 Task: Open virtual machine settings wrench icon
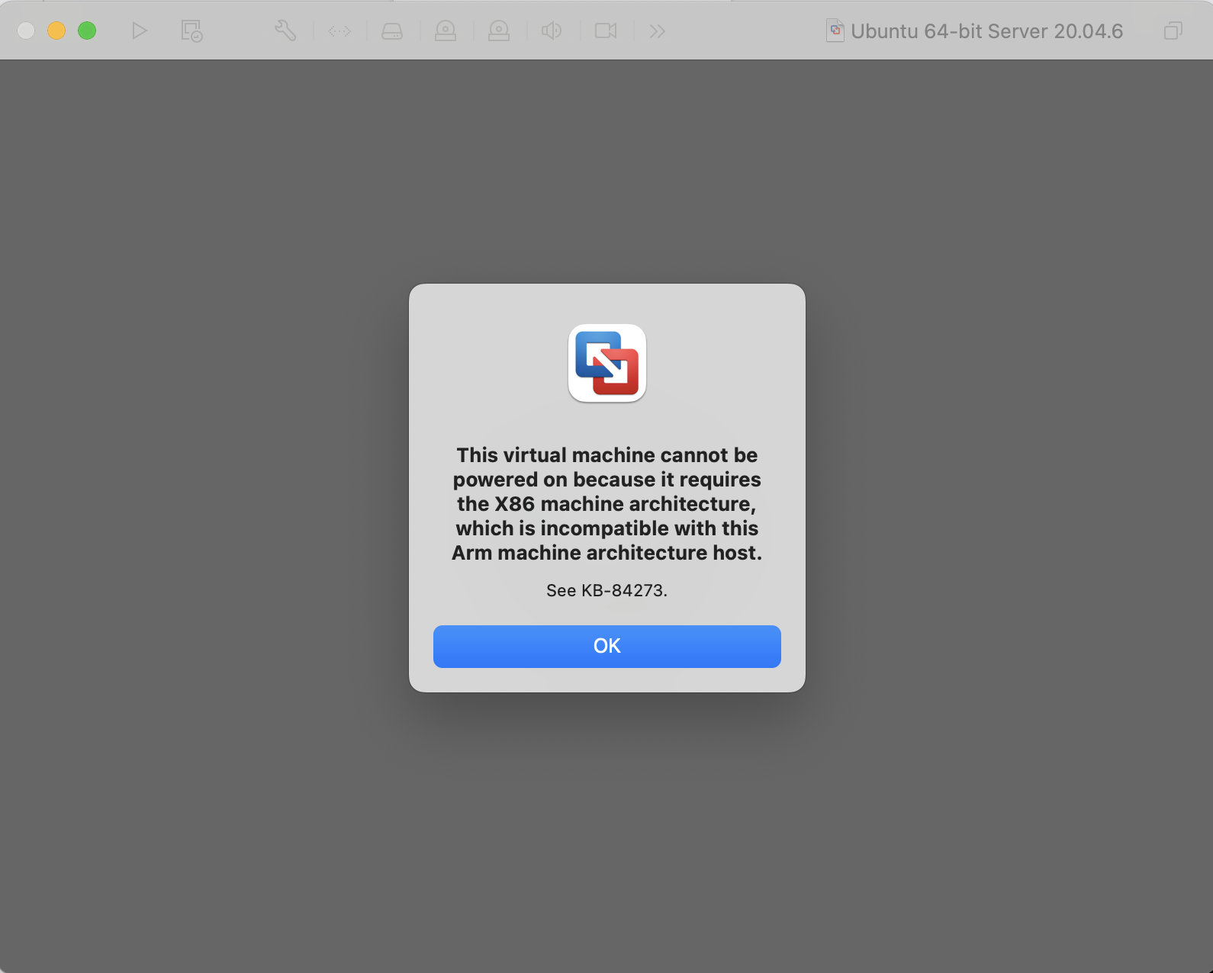285,31
